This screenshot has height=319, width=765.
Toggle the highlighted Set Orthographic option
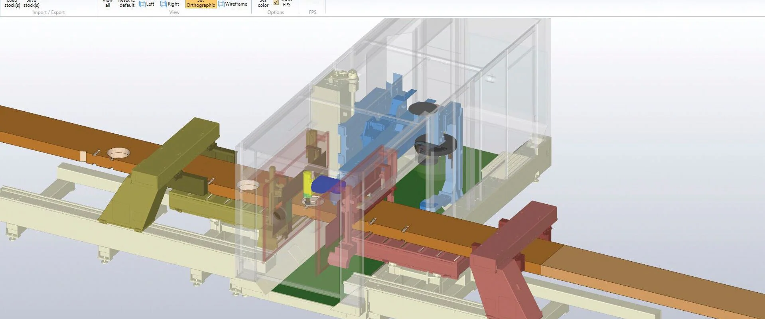click(201, 4)
